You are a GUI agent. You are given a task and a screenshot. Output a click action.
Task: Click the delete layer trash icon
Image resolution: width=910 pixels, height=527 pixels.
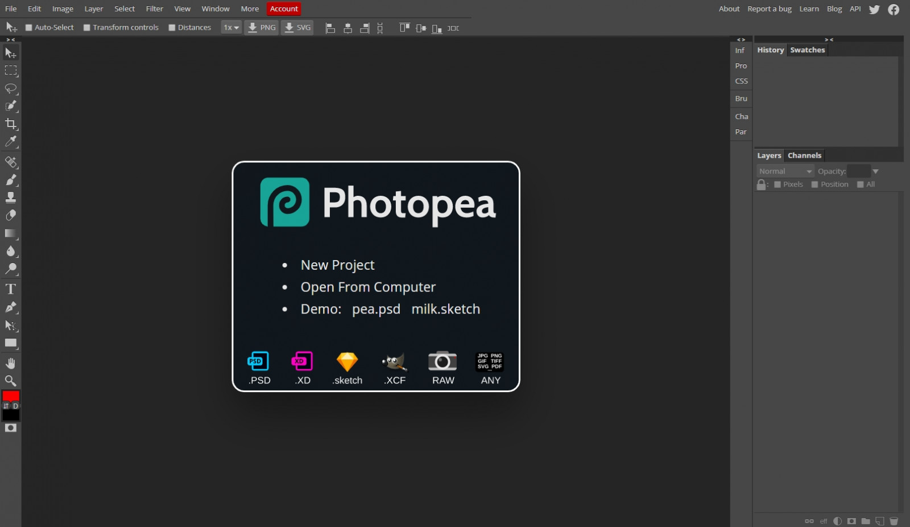(x=894, y=521)
